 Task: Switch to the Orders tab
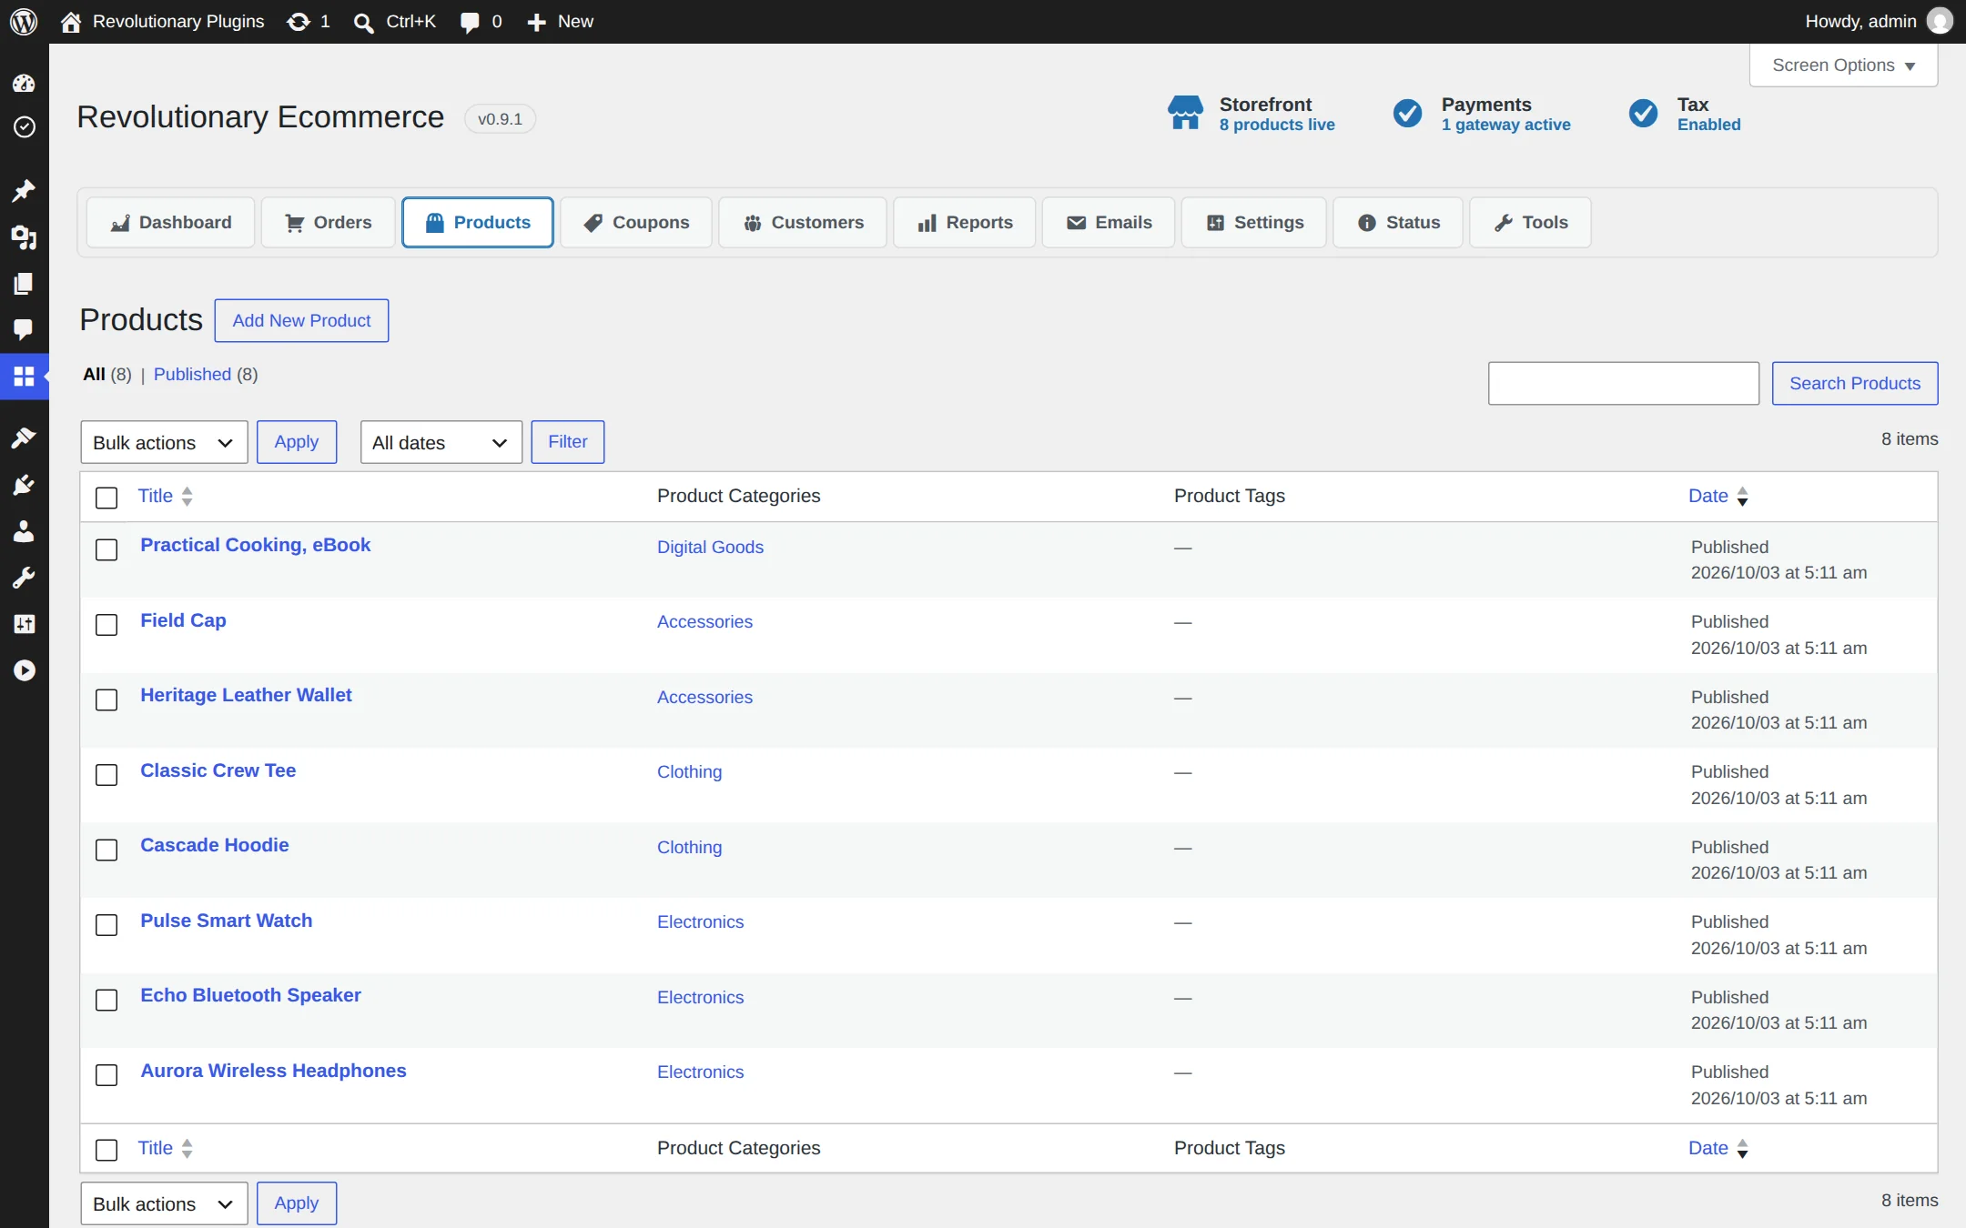328,222
